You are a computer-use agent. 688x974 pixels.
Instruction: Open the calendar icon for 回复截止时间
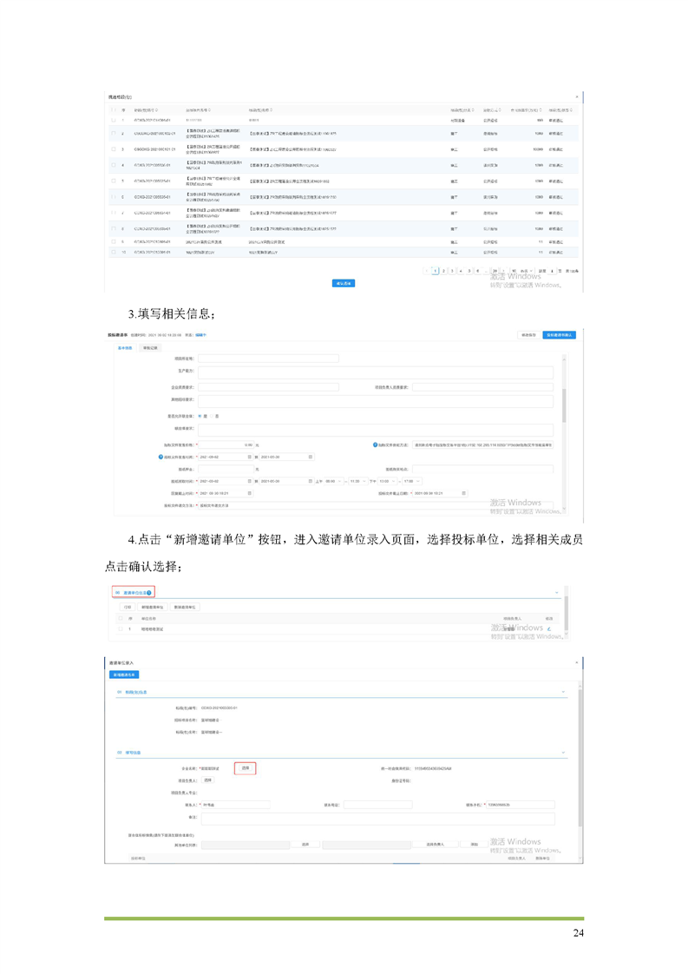[251, 493]
